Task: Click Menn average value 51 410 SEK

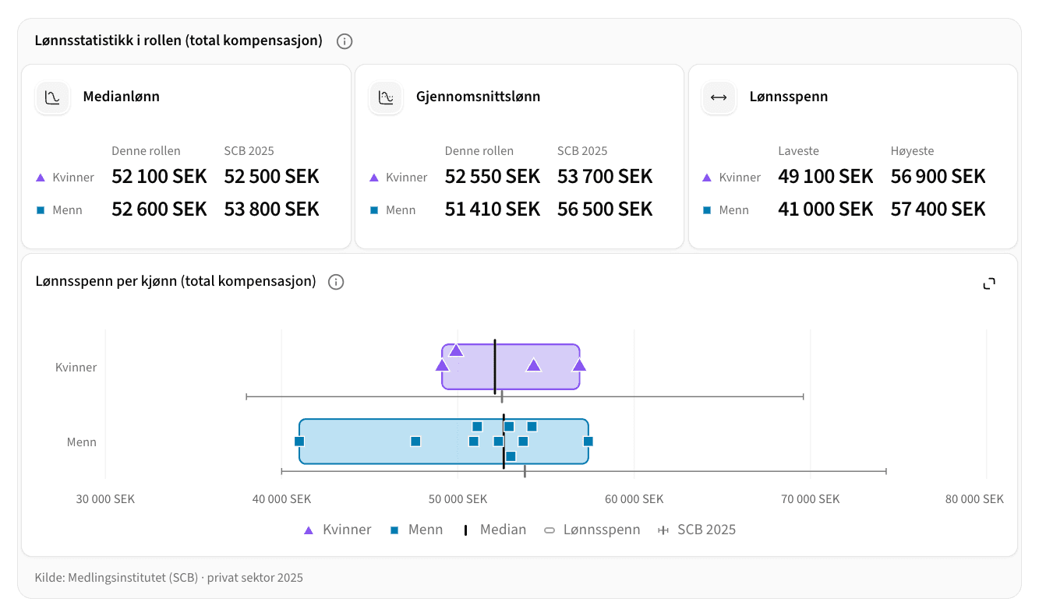Action: point(493,209)
